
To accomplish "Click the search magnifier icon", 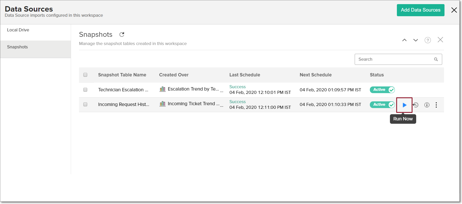I will (x=436, y=59).
